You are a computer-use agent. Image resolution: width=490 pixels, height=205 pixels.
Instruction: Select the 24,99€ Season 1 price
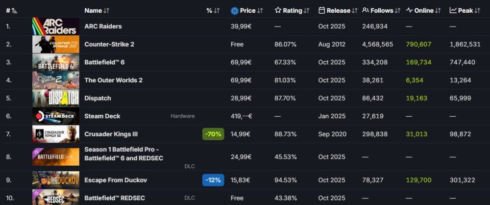[x=241, y=157]
